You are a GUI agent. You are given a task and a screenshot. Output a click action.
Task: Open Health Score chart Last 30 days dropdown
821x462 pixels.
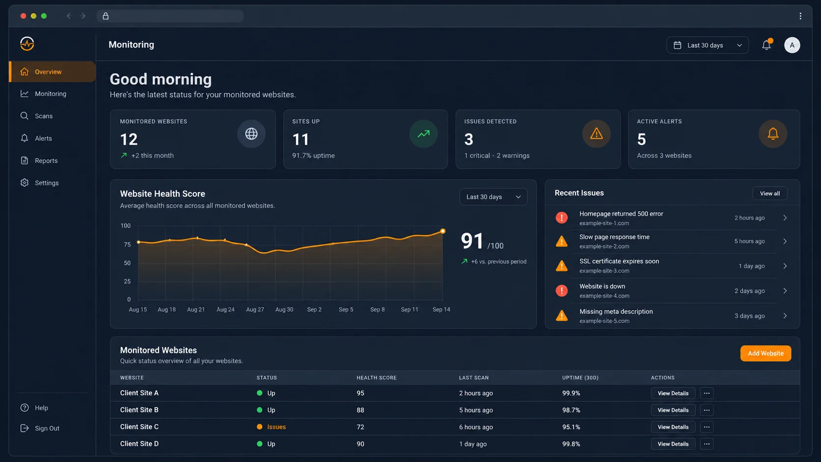(493, 197)
